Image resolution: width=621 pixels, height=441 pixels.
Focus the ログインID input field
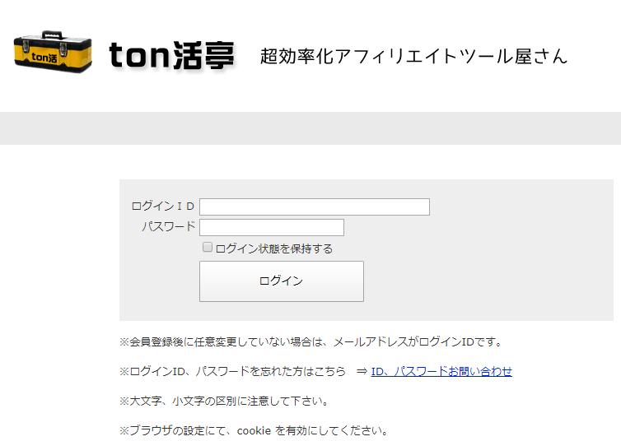coord(314,207)
